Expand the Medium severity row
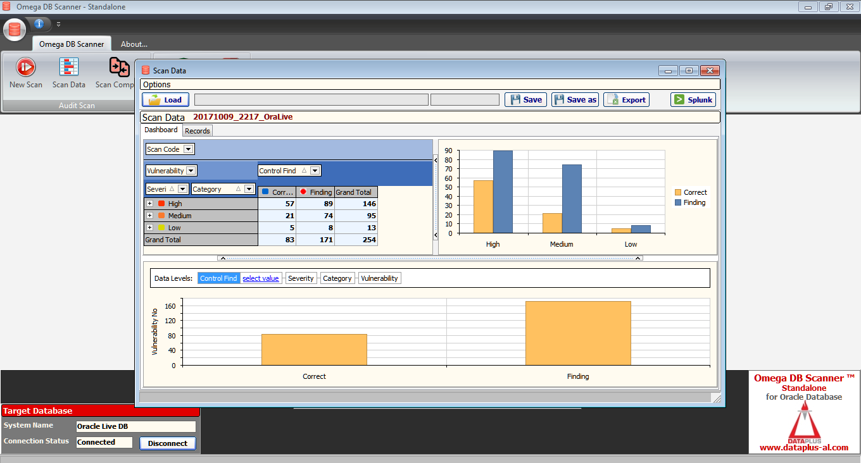The image size is (861, 463). point(150,216)
